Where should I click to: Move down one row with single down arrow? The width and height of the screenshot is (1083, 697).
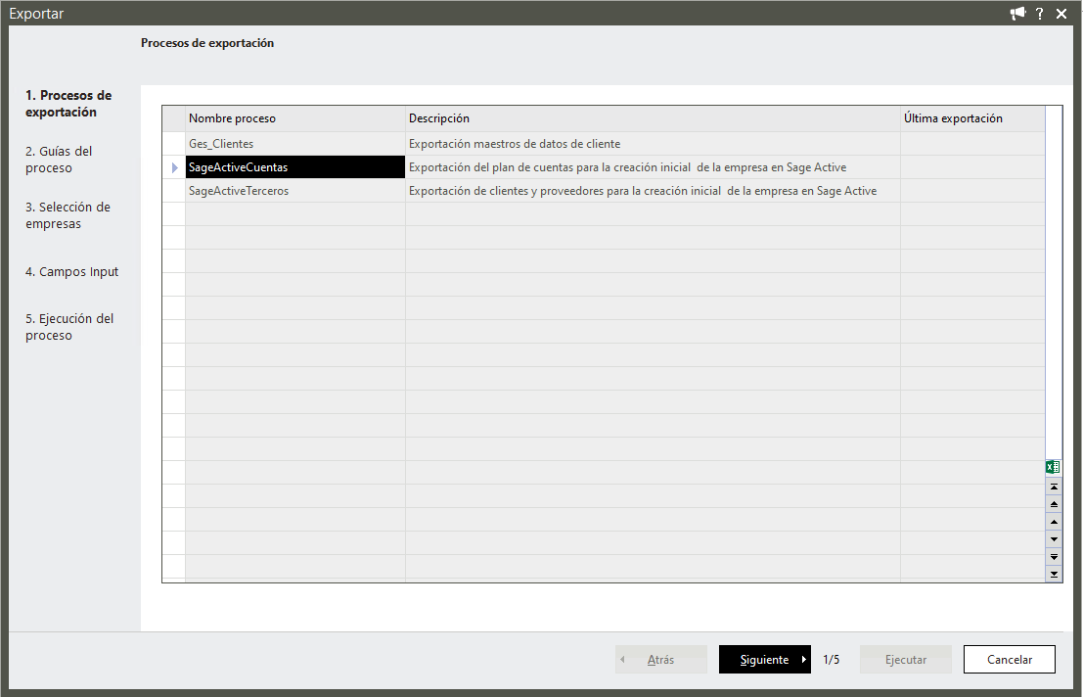tap(1054, 539)
